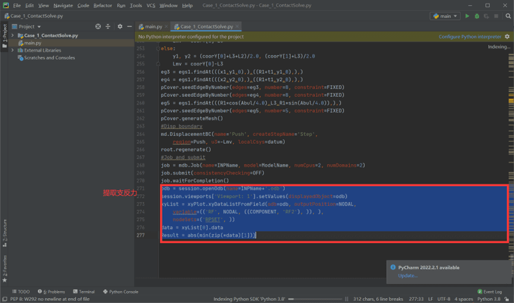The image size is (514, 303).
Task: Click the fold end marker at line 255
Action: click(158, 64)
